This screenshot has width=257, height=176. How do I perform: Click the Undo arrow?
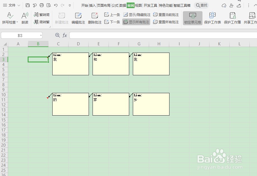56,5
